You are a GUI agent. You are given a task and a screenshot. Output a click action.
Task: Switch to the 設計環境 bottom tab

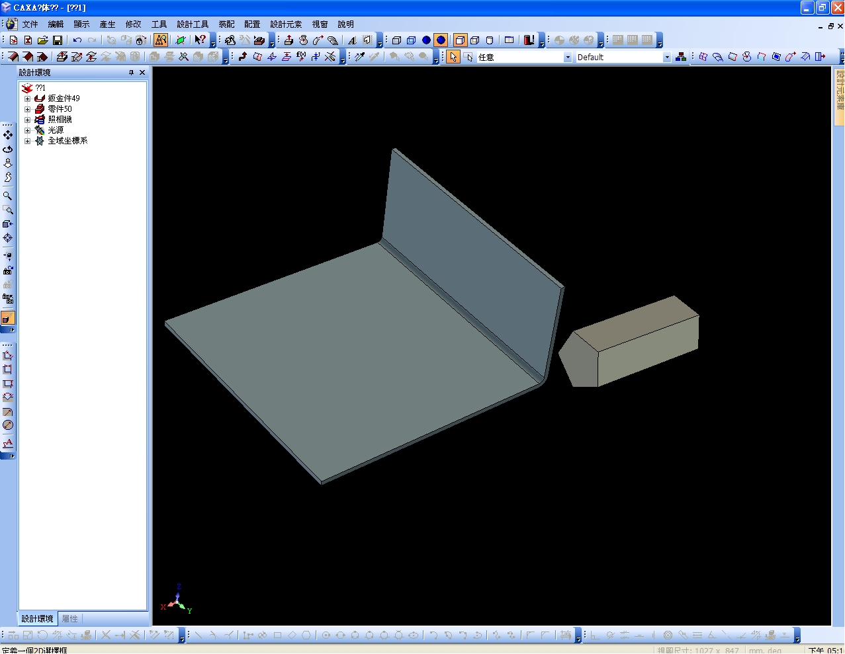(37, 619)
